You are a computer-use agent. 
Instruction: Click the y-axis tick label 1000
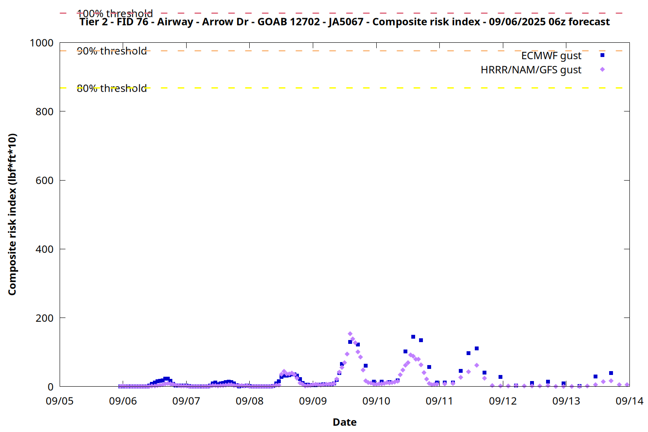tap(41, 43)
